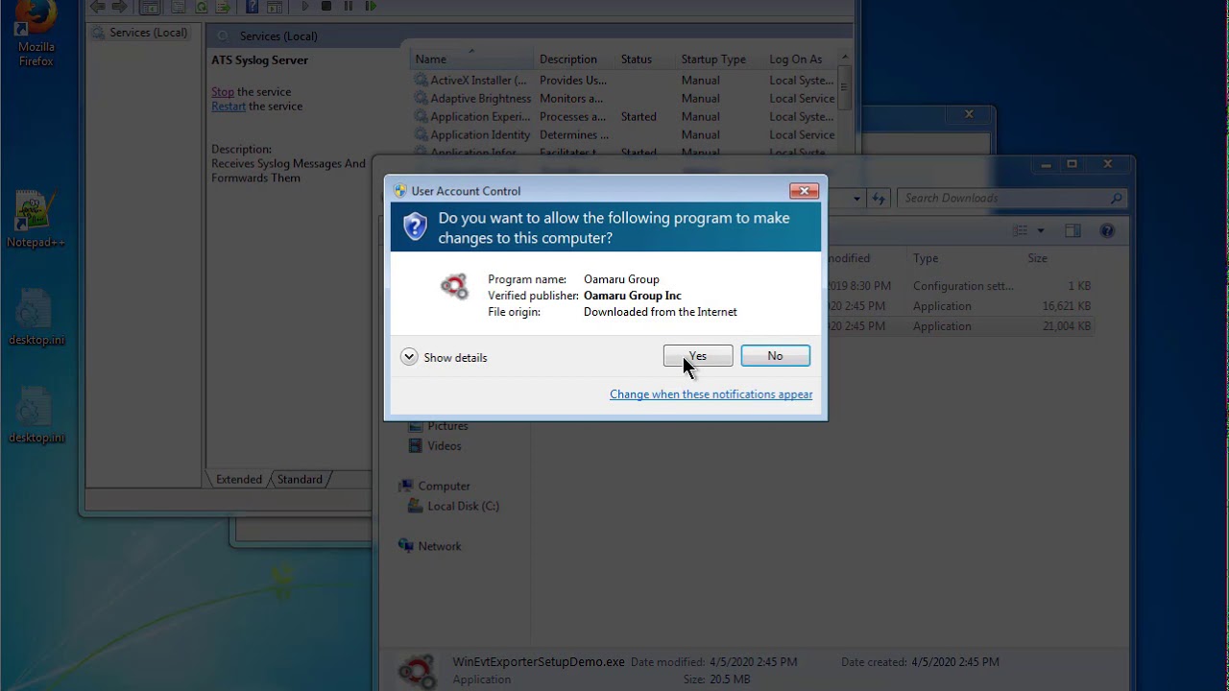The width and height of the screenshot is (1229, 691).
Task: Minimize the Explorer Downloads window
Action: point(1045,165)
